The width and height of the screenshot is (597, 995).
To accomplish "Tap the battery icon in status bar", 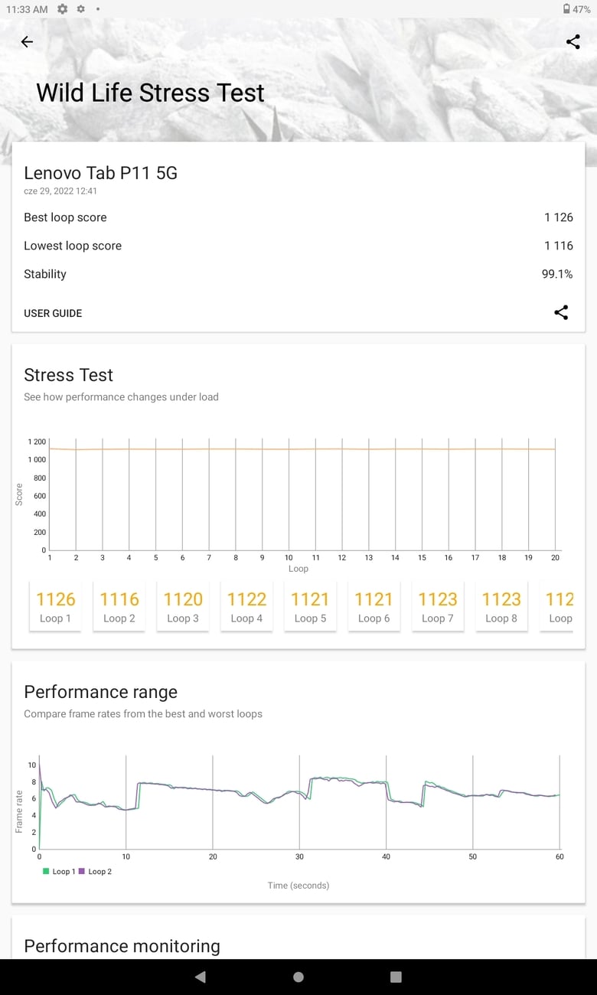I will [x=566, y=9].
